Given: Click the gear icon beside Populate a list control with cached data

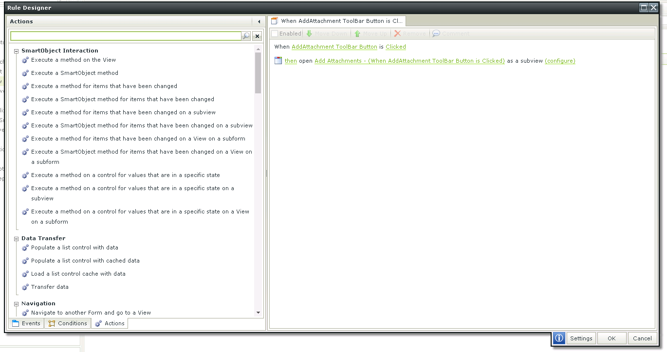Looking at the screenshot, I should (25, 261).
